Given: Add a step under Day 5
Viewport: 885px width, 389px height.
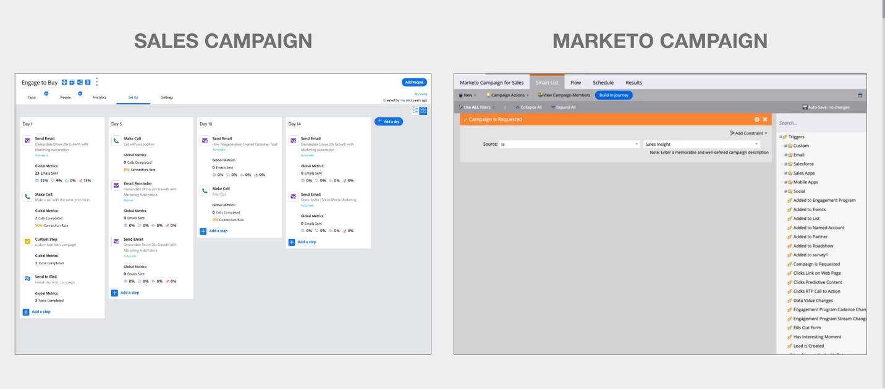Looking at the screenshot, I should [x=125, y=293].
